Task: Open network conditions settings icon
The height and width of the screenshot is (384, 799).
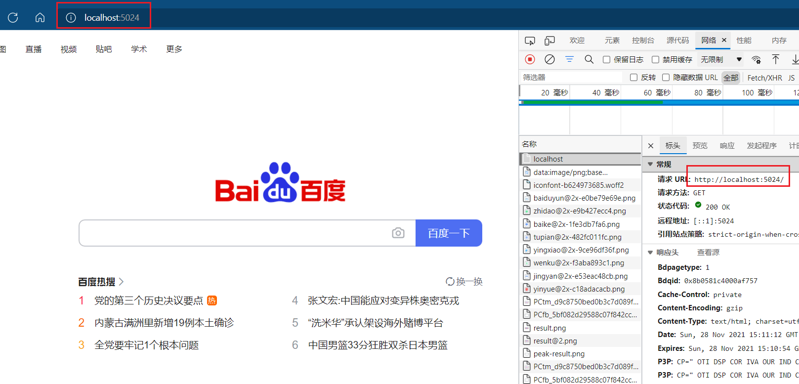Action: (x=756, y=59)
